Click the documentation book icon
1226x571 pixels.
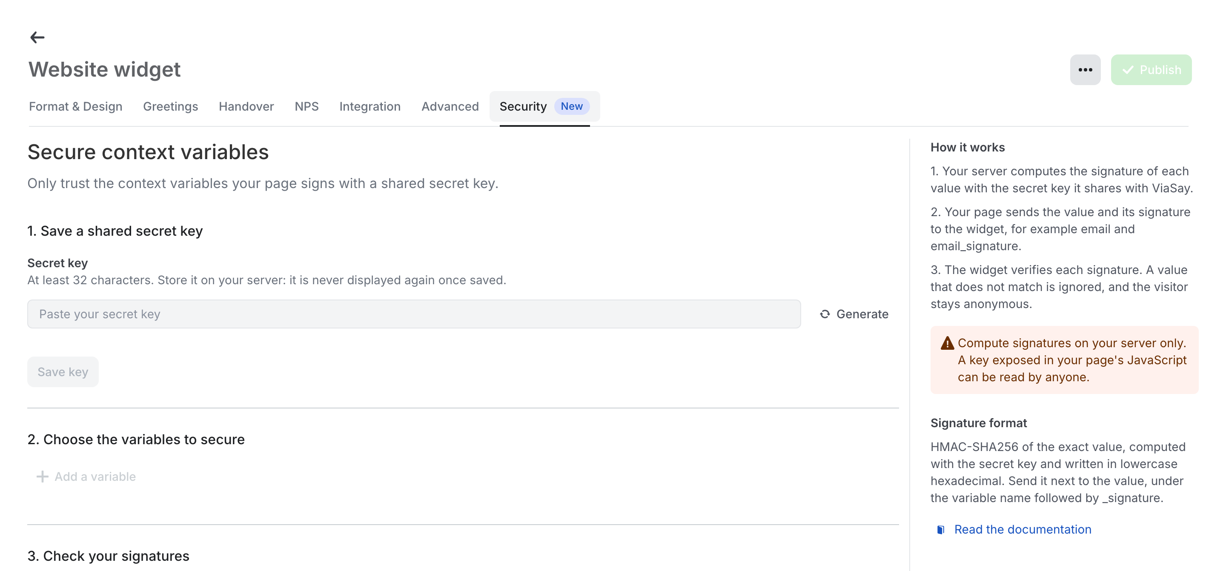(x=940, y=530)
